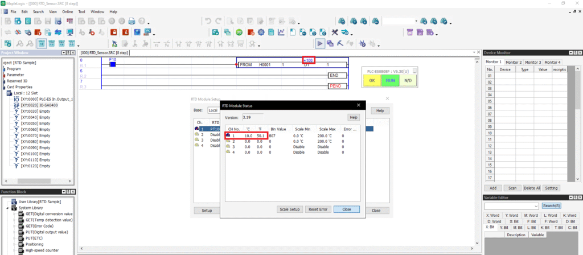Click the green RUN status indicator
583x255 pixels.
pos(390,80)
